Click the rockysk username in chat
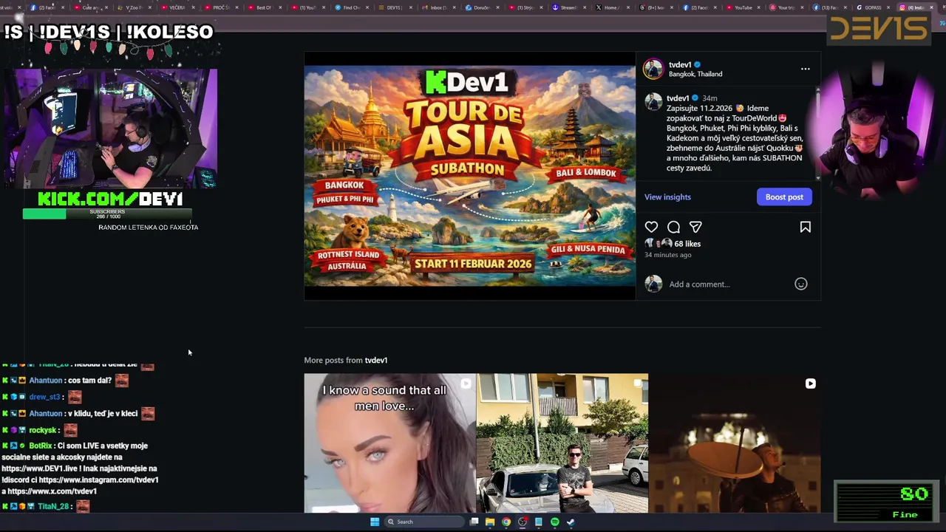The height and width of the screenshot is (532, 946). point(43,430)
